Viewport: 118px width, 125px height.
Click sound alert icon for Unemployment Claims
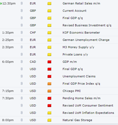click(x=22, y=76)
